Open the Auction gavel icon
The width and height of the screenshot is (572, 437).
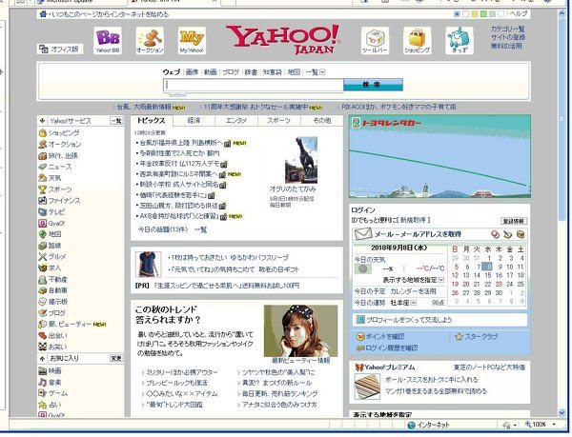point(150,40)
